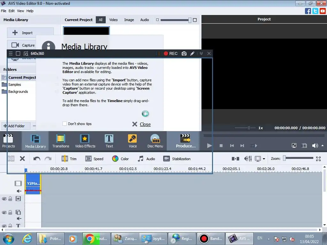The image size is (327, 245).
Task: Mute the preview volume speaker
Action: click(315, 145)
